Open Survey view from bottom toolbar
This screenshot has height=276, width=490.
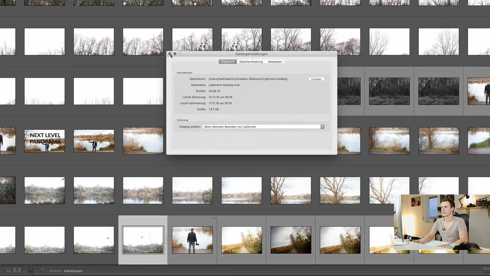[x=7, y=270]
